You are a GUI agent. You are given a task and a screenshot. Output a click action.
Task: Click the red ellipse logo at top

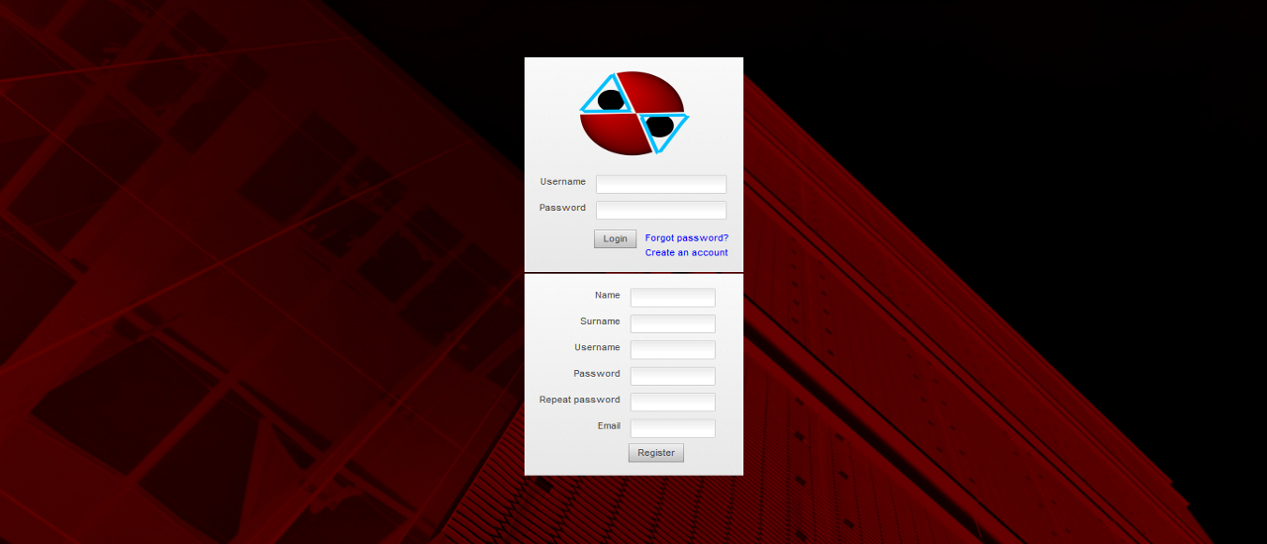[633, 113]
